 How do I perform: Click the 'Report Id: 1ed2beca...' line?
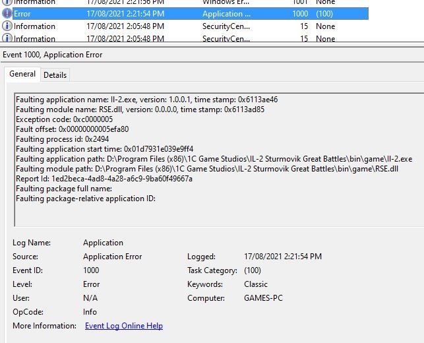(x=104, y=179)
